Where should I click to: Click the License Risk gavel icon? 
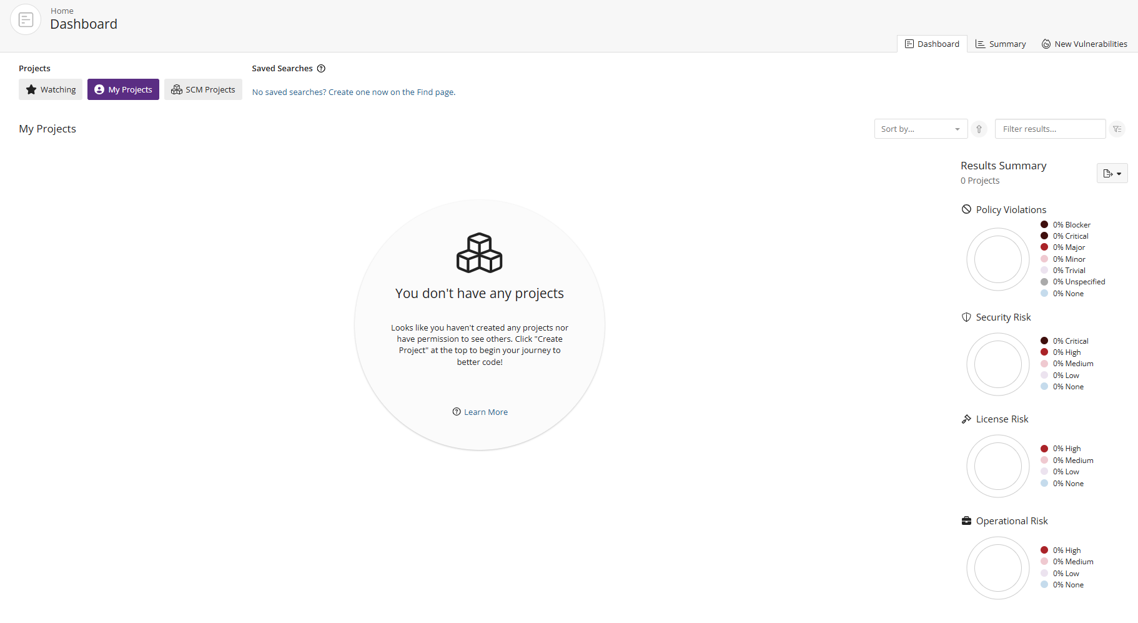966,419
